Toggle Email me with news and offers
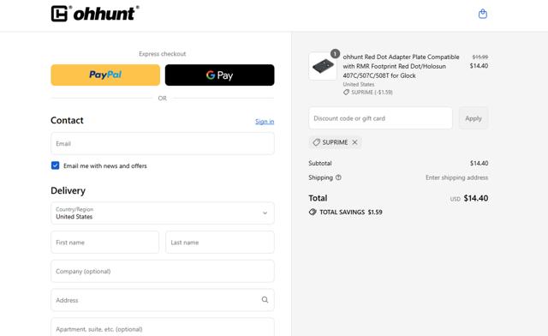This screenshot has height=336, width=548. pos(55,165)
